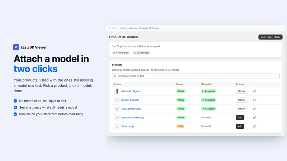Open external link icon for Astronaut Figure
Screen dimensions: 287x161
(x=254, y=91)
